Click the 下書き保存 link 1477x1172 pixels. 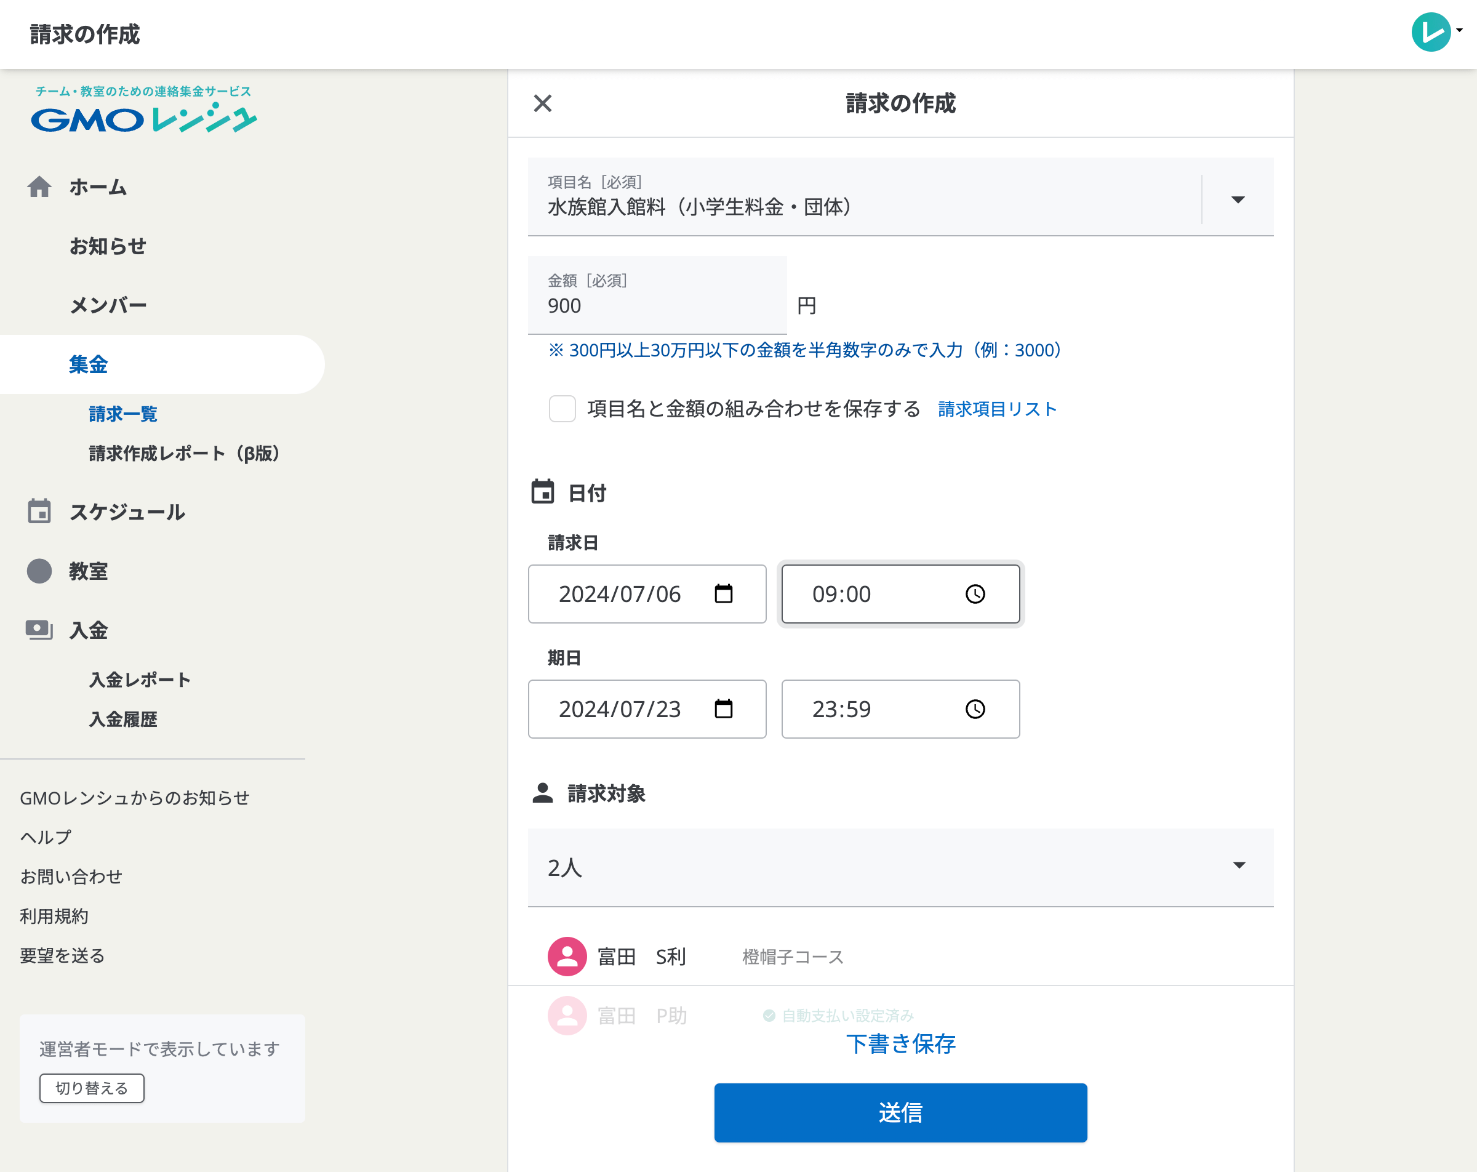click(x=900, y=1044)
